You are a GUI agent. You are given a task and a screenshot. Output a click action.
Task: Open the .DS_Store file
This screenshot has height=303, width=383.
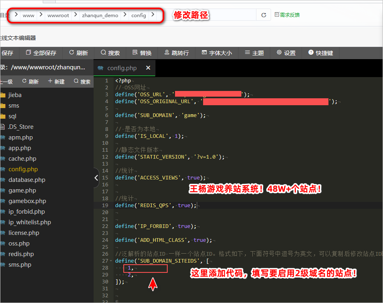(x=20, y=127)
